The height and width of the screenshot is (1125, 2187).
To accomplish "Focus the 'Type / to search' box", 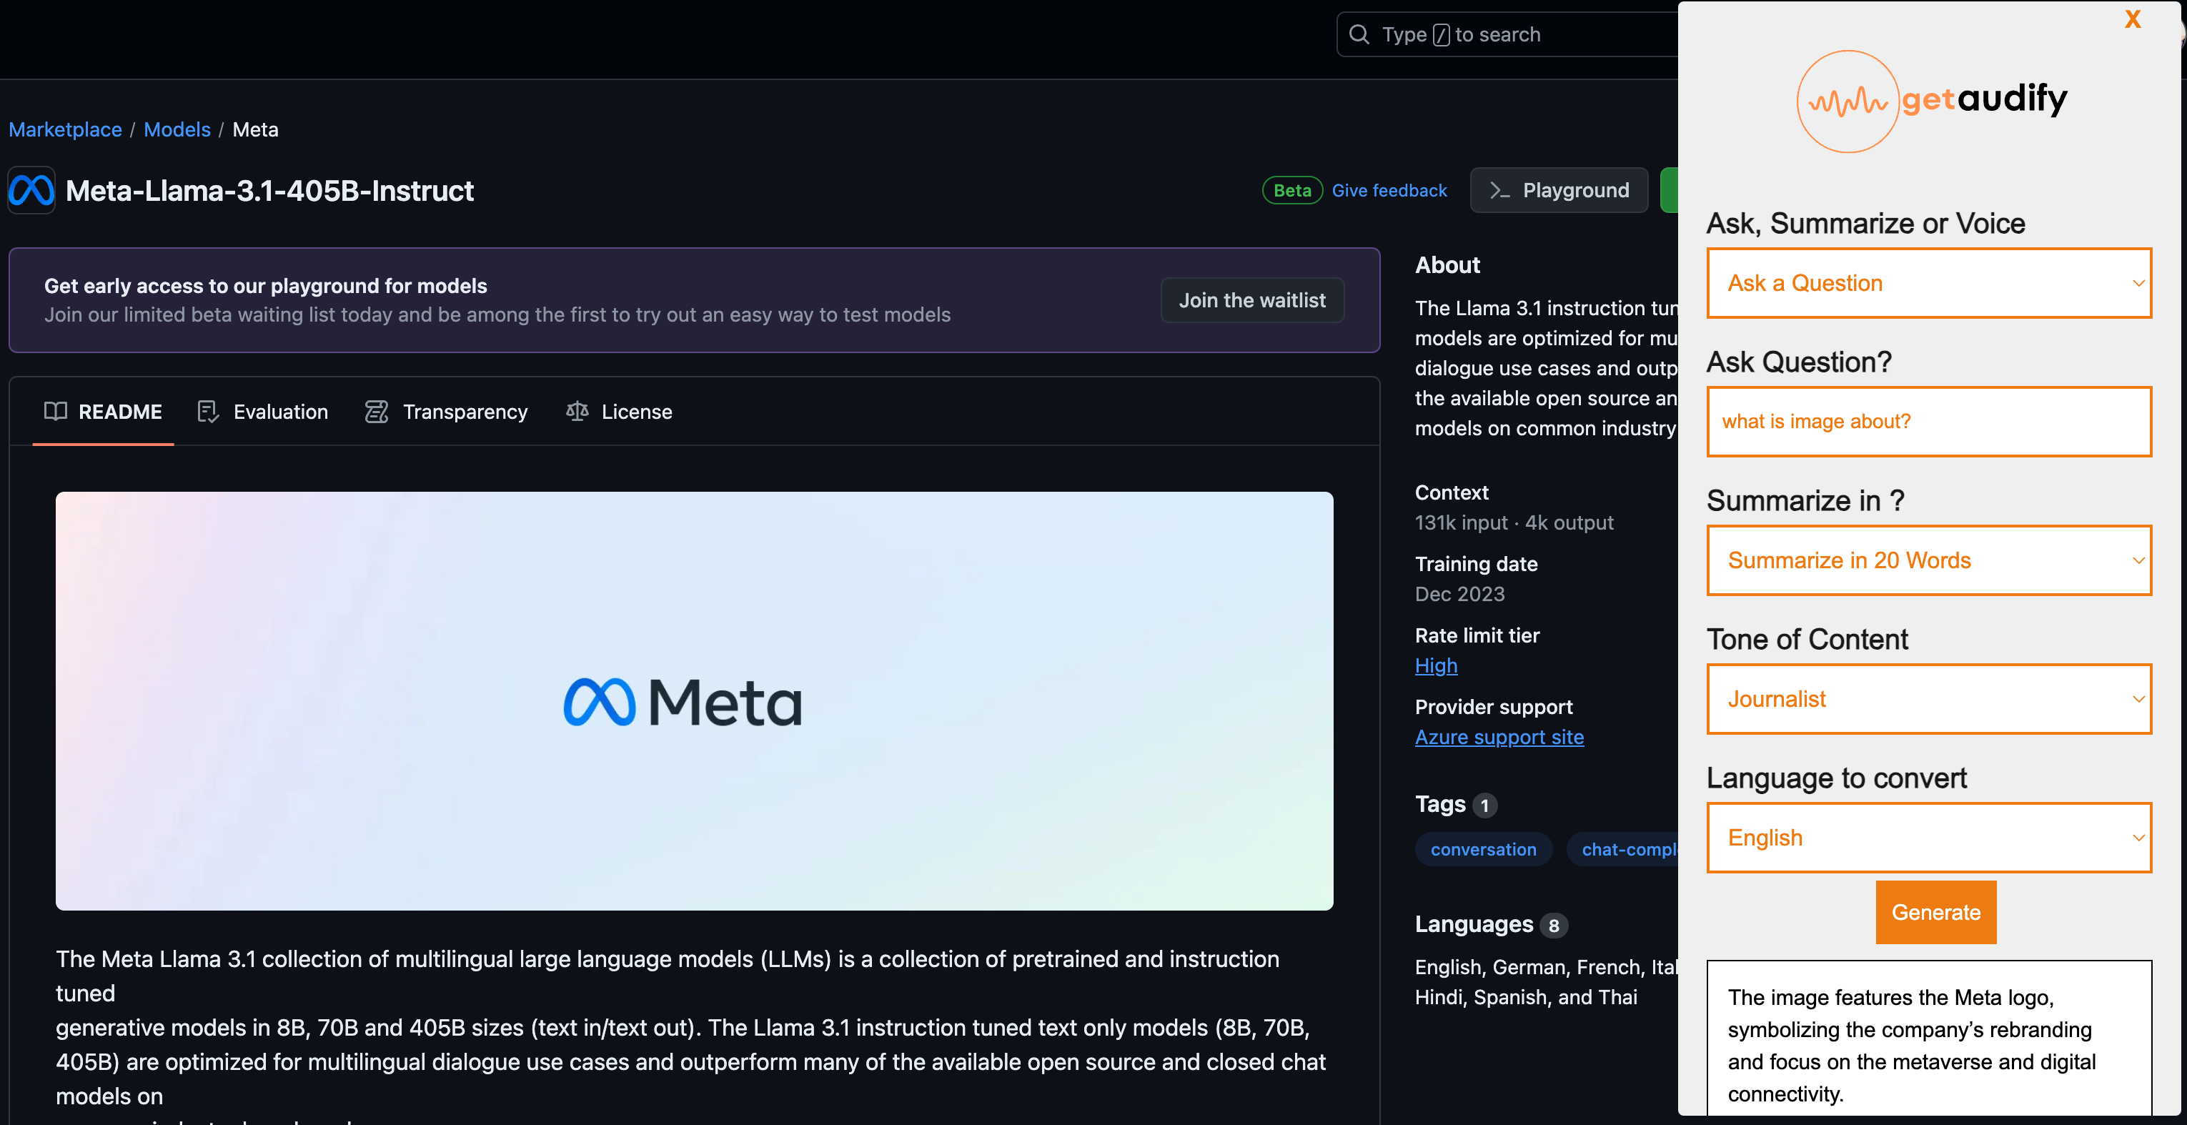I will coord(1507,34).
